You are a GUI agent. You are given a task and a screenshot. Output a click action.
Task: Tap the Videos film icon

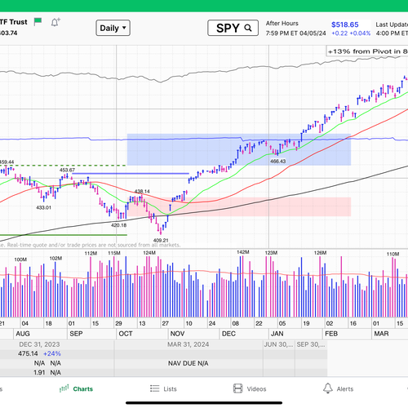pos(237,388)
